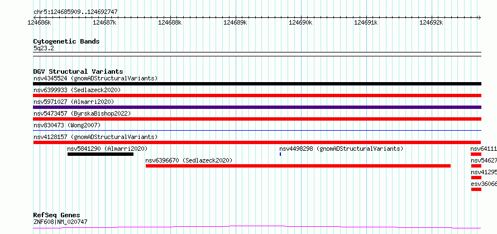Select the ZNF608|NM_020747 gene label
The height and width of the screenshot is (234, 497).
[60, 222]
